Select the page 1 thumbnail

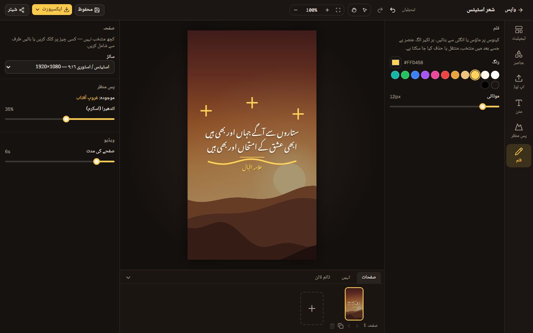354,304
